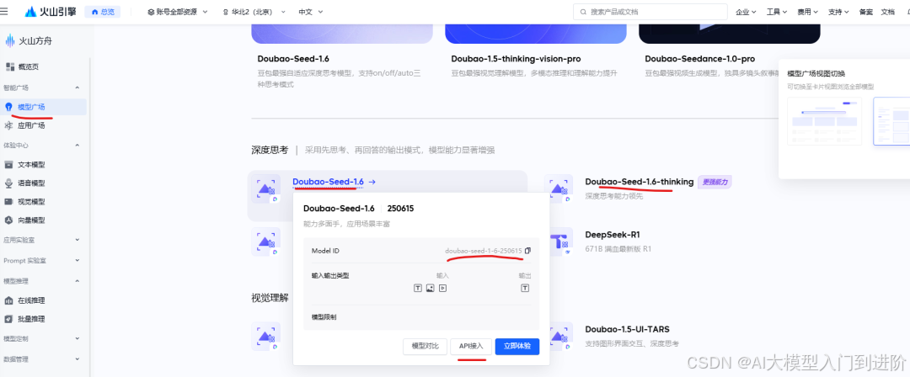Screen dimensions: 910x377
Task: Click the text input type icon
Action: pos(418,288)
